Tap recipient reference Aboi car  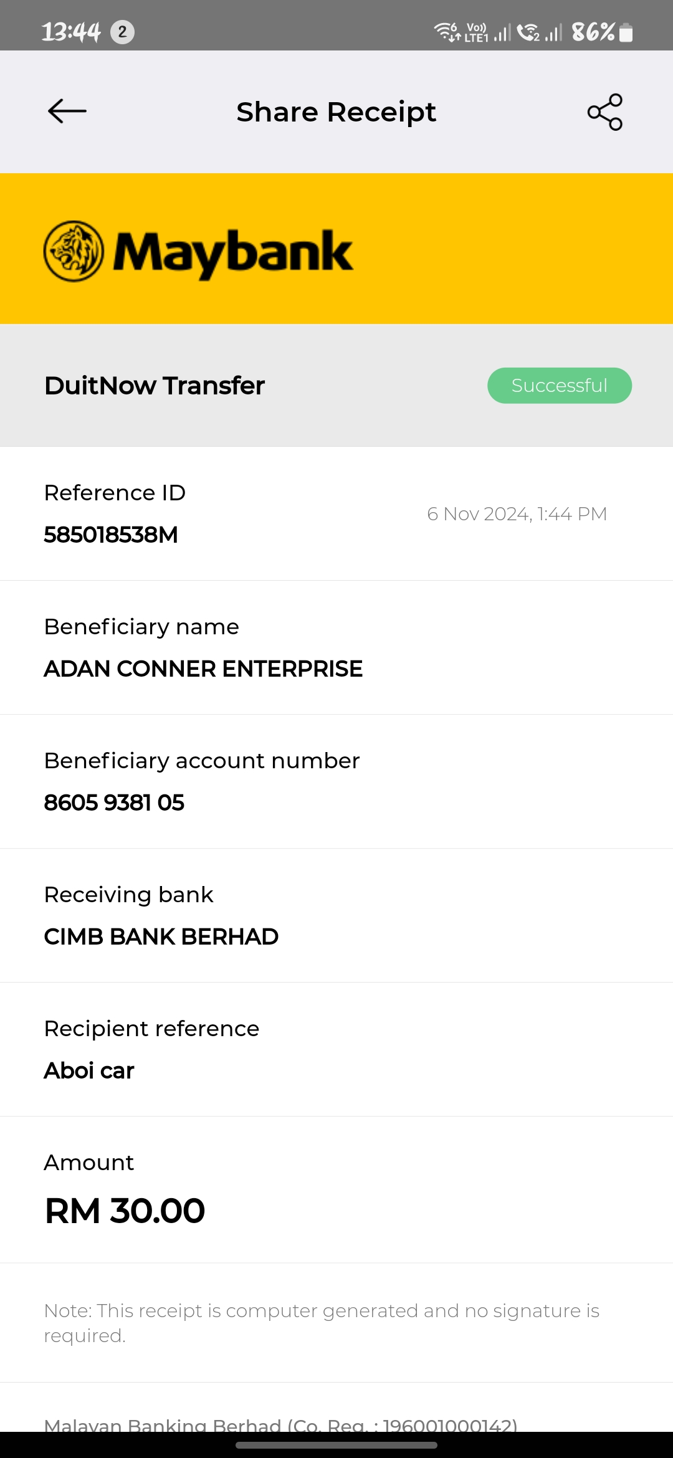coord(89,1070)
